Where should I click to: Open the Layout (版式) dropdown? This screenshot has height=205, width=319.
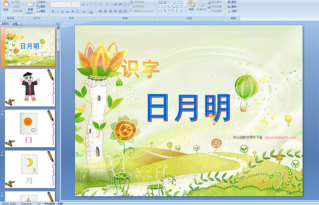[42, 2]
